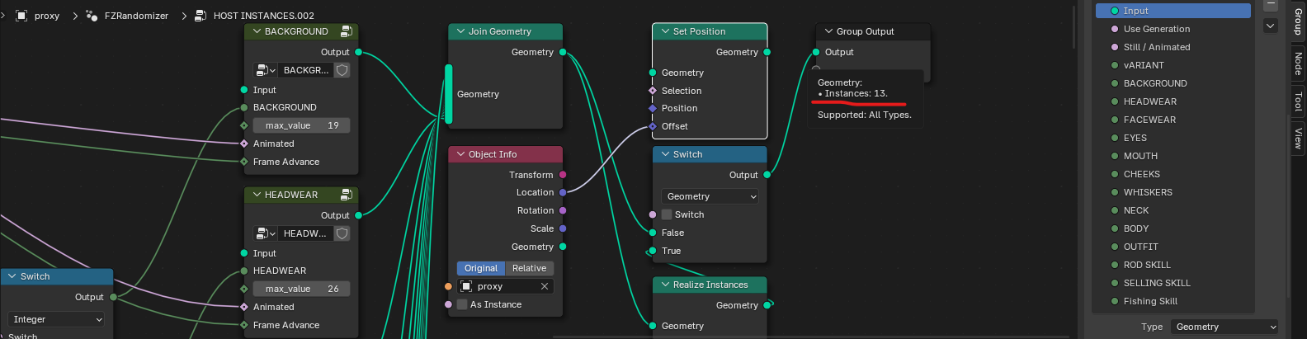The height and width of the screenshot is (339, 1307).
Task: Collapse the geometry Switch node
Action: 665,154
